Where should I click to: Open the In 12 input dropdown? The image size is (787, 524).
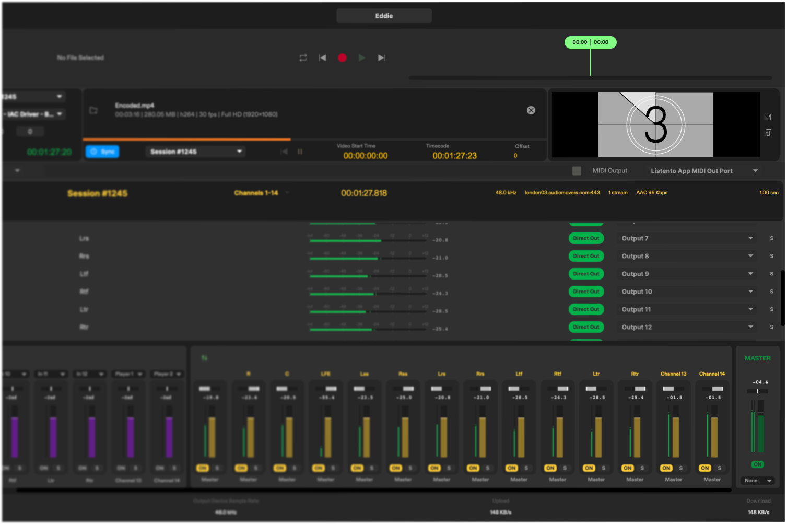coord(90,374)
